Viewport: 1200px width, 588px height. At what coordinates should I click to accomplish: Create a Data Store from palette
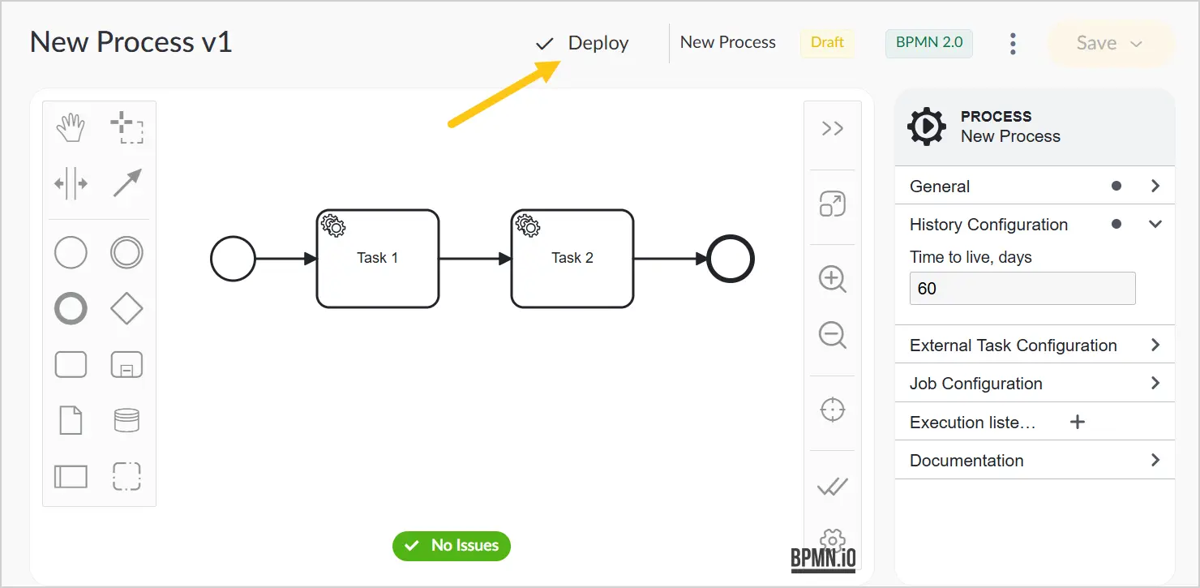pos(126,420)
